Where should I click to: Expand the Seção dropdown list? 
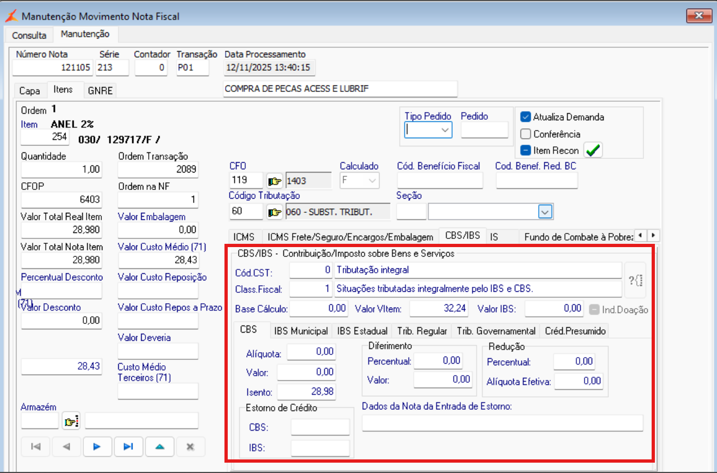545,212
